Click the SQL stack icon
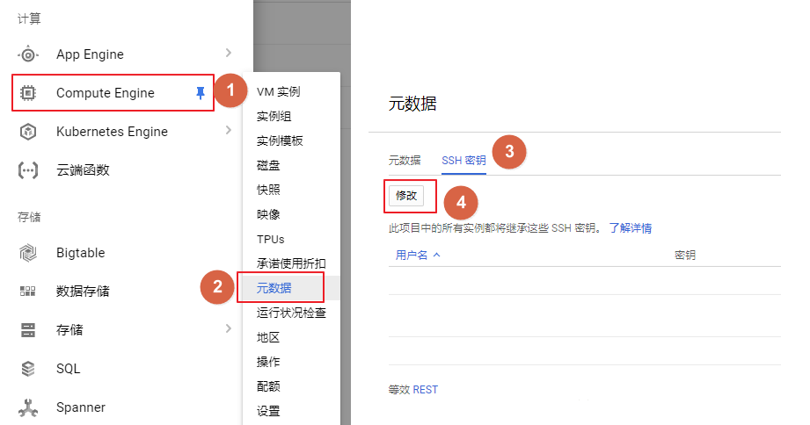This screenshot has width=810, height=425. tap(28, 369)
